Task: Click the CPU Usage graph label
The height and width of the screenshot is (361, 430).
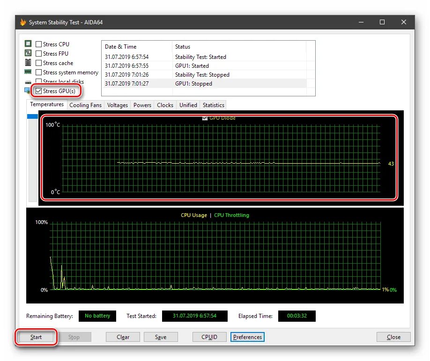Action: [194, 215]
